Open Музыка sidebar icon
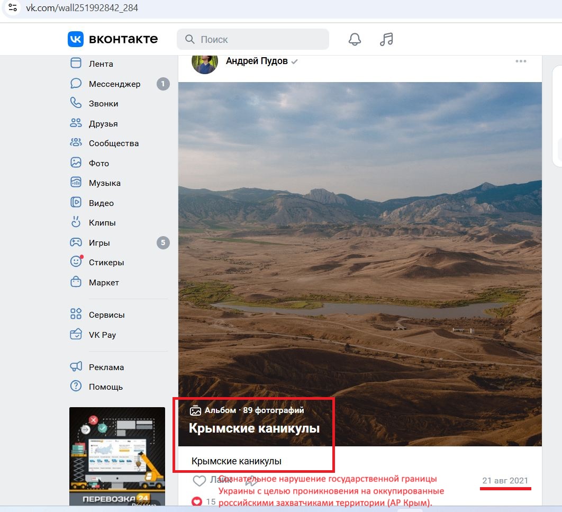 coord(76,183)
